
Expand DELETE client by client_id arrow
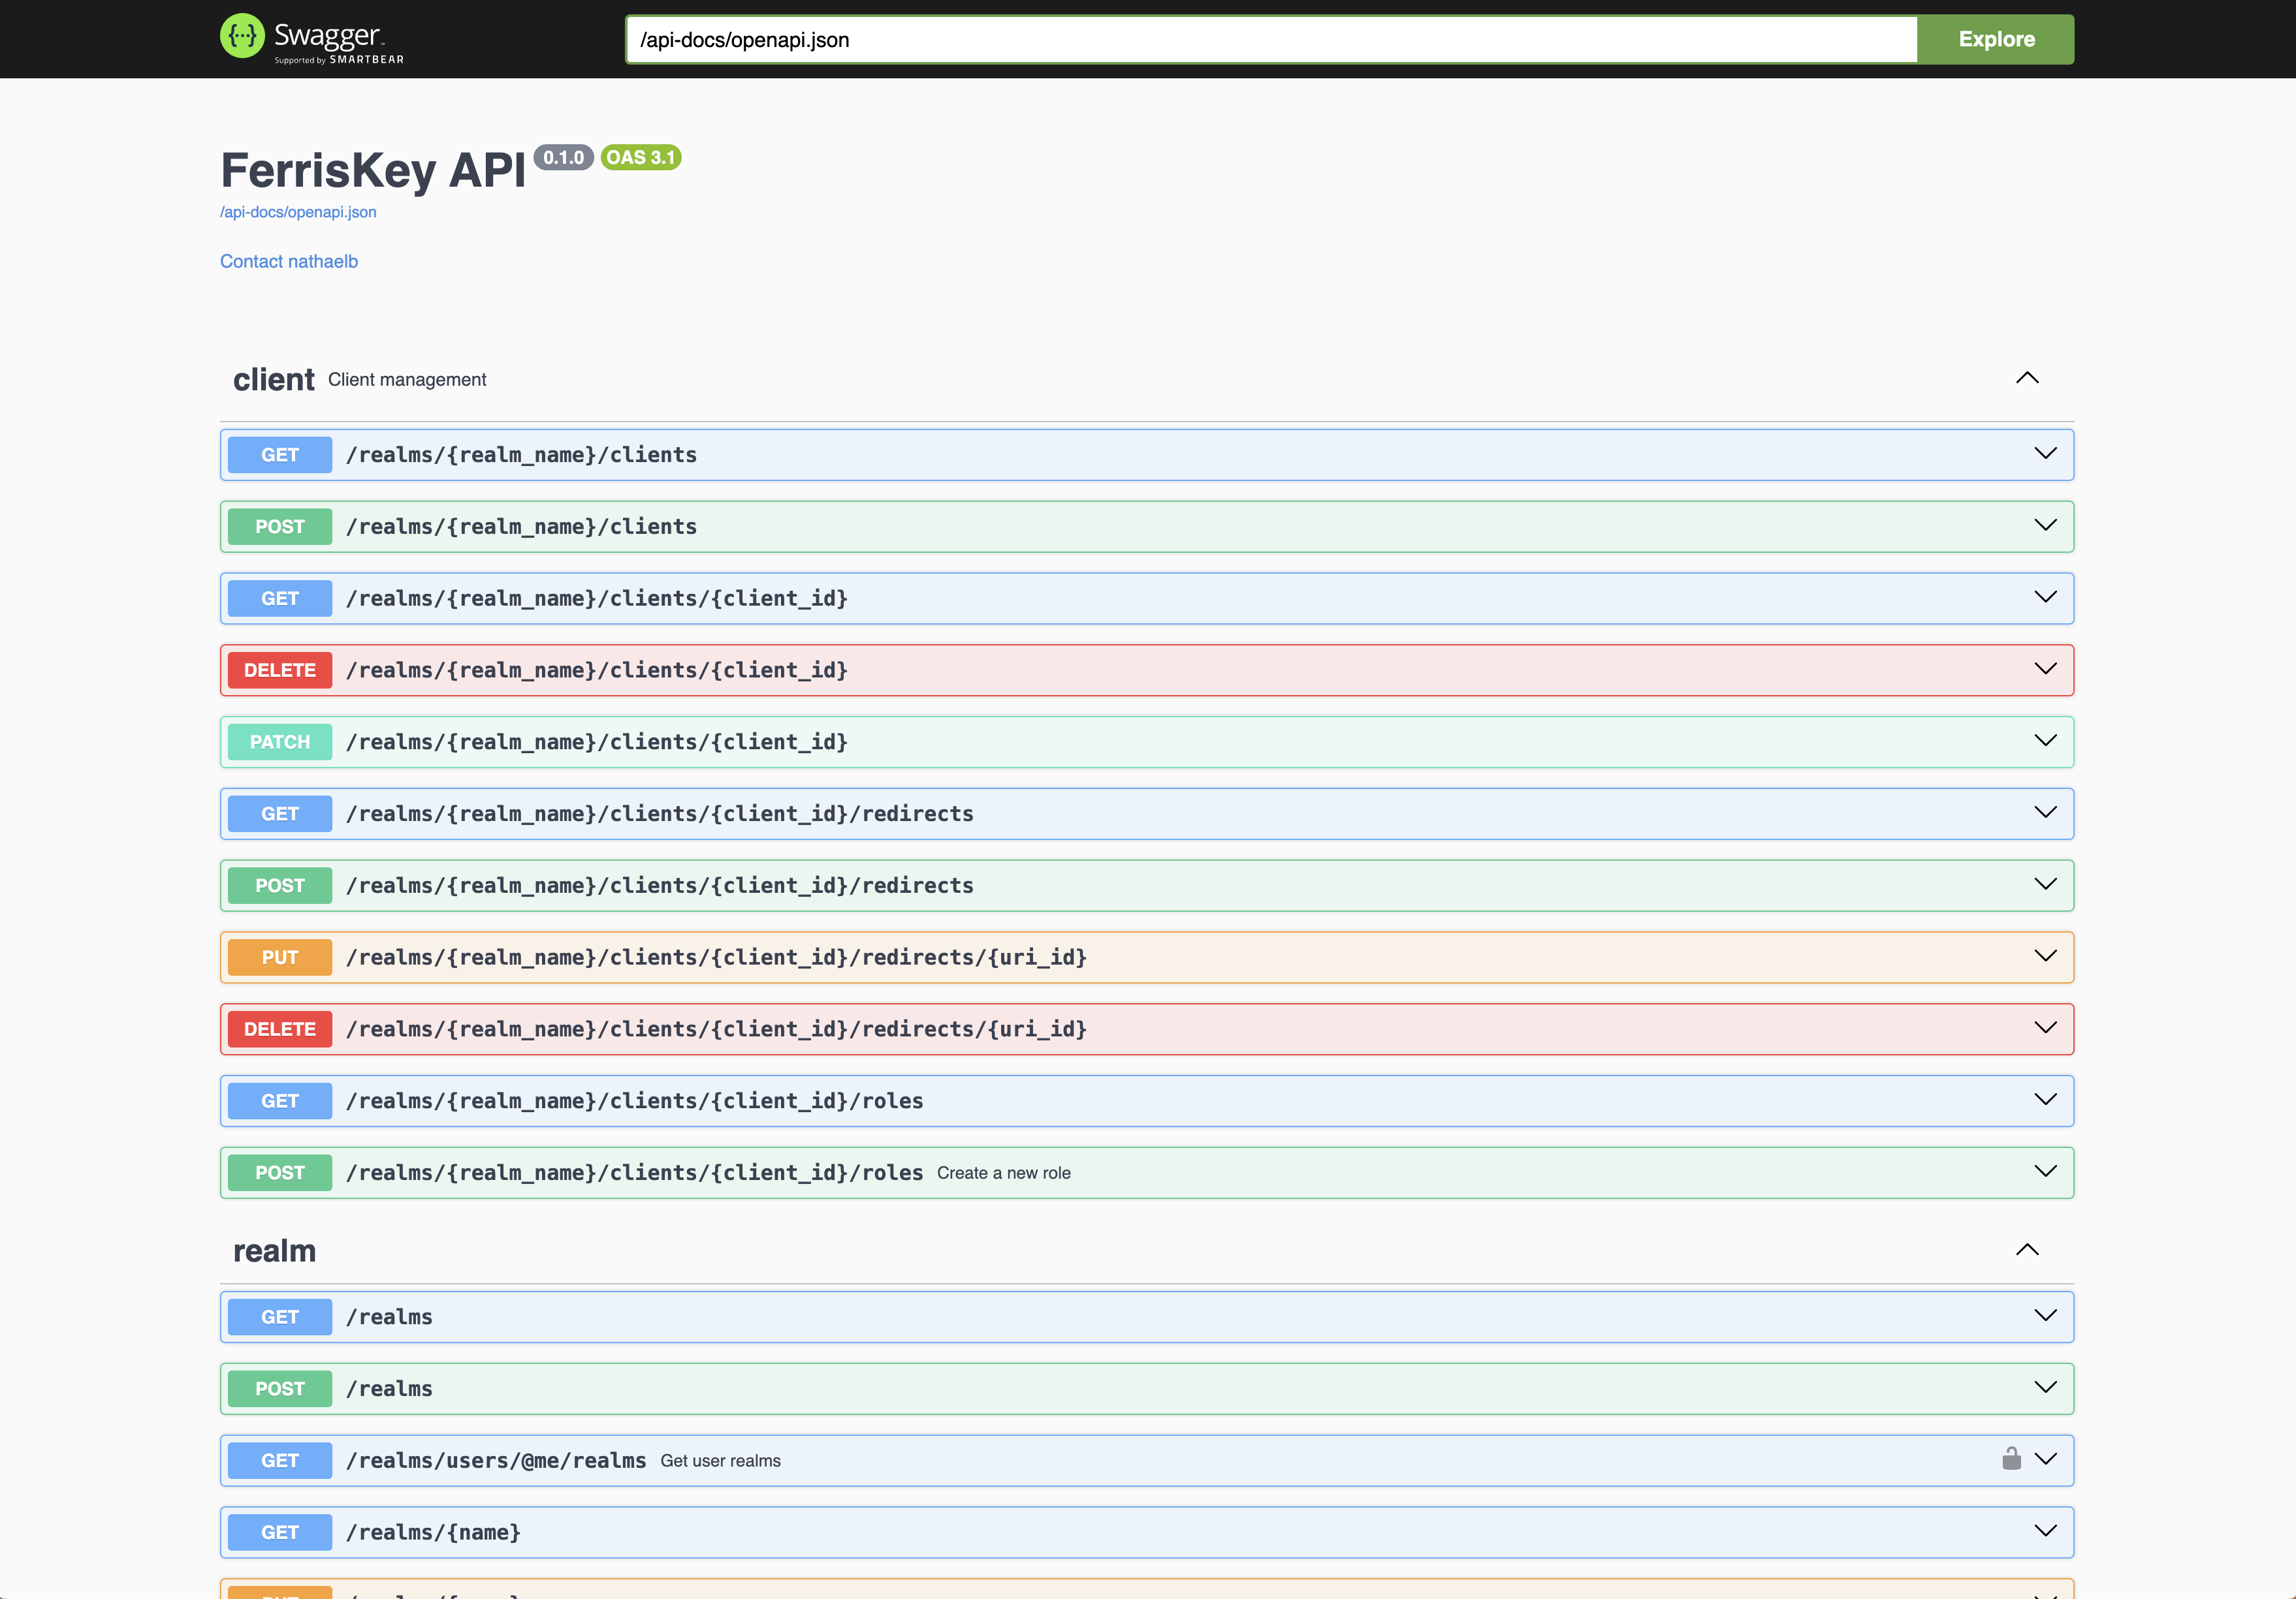(2045, 668)
